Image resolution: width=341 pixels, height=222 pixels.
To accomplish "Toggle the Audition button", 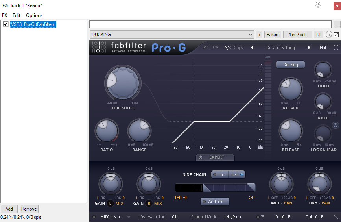I will [215, 202].
